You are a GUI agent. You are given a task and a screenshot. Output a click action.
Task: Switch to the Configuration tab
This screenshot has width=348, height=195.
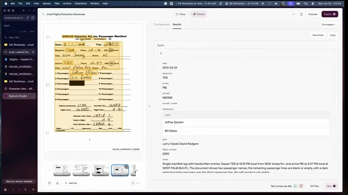point(162,24)
